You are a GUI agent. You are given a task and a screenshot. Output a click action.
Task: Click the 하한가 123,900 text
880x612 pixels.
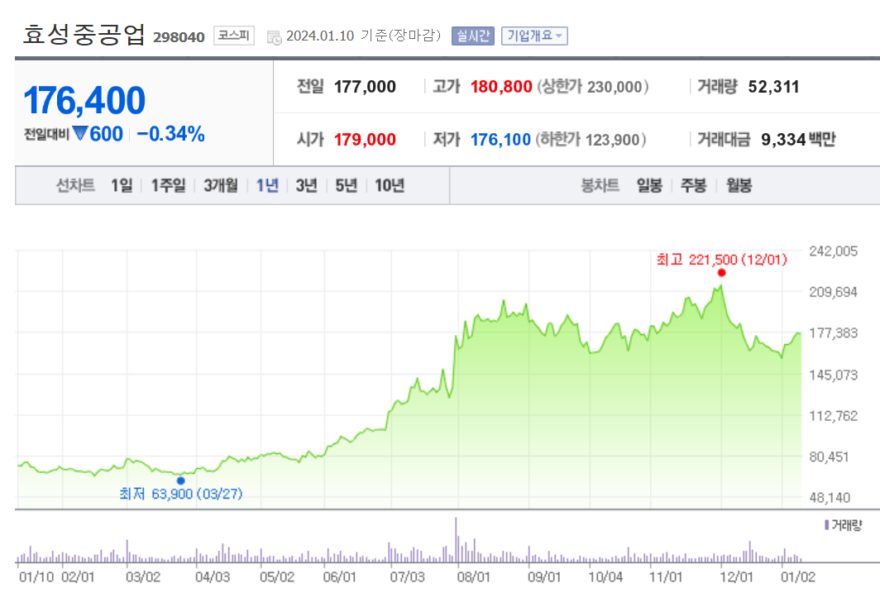(591, 139)
